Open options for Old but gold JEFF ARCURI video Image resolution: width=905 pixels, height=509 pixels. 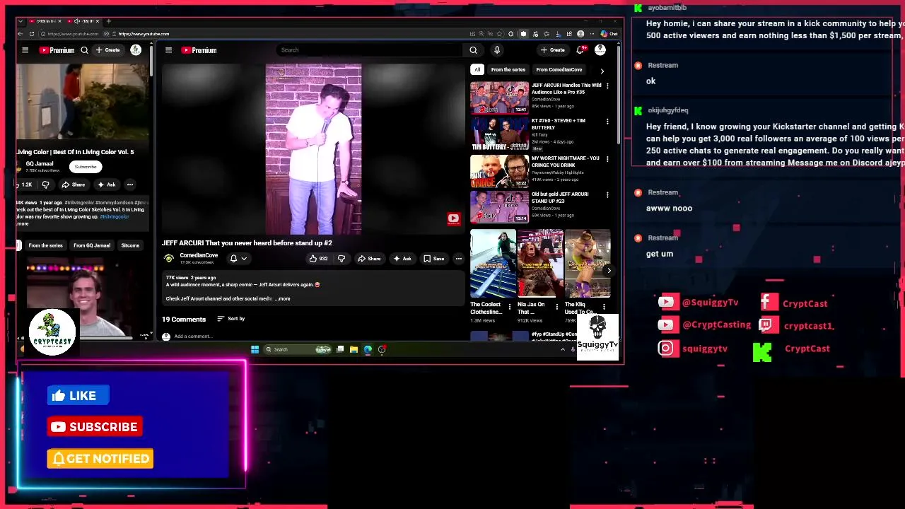tap(607, 195)
